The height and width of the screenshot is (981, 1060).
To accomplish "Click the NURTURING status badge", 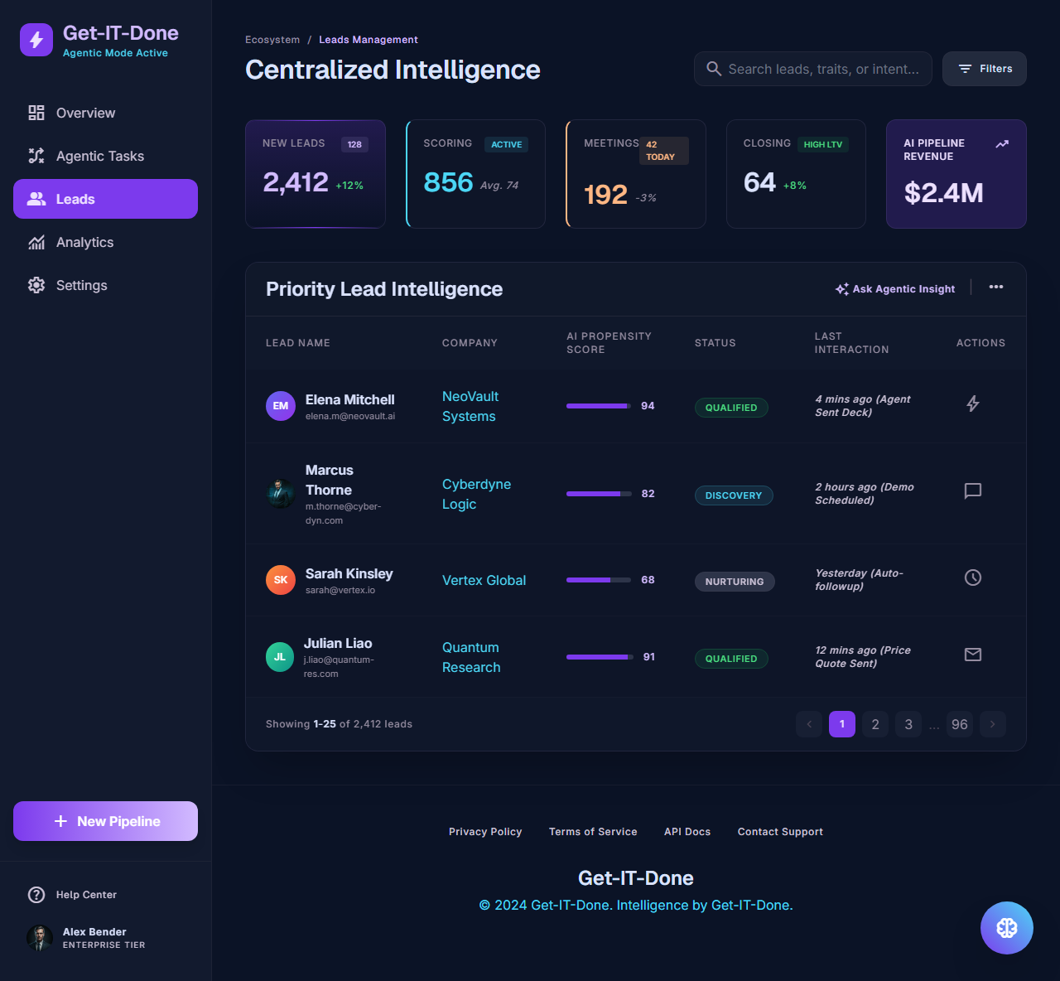I will click(735, 582).
